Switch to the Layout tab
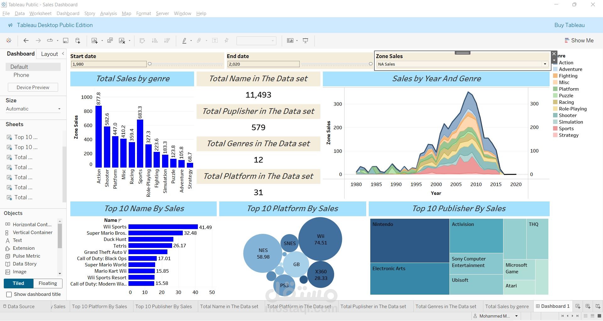This screenshot has height=321, width=603. (49, 54)
